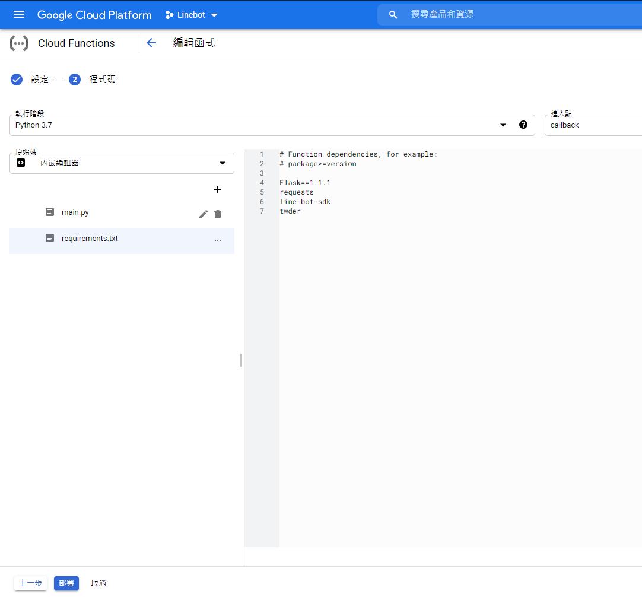Click the Flask==1.1.1 line in the editor

304,183
